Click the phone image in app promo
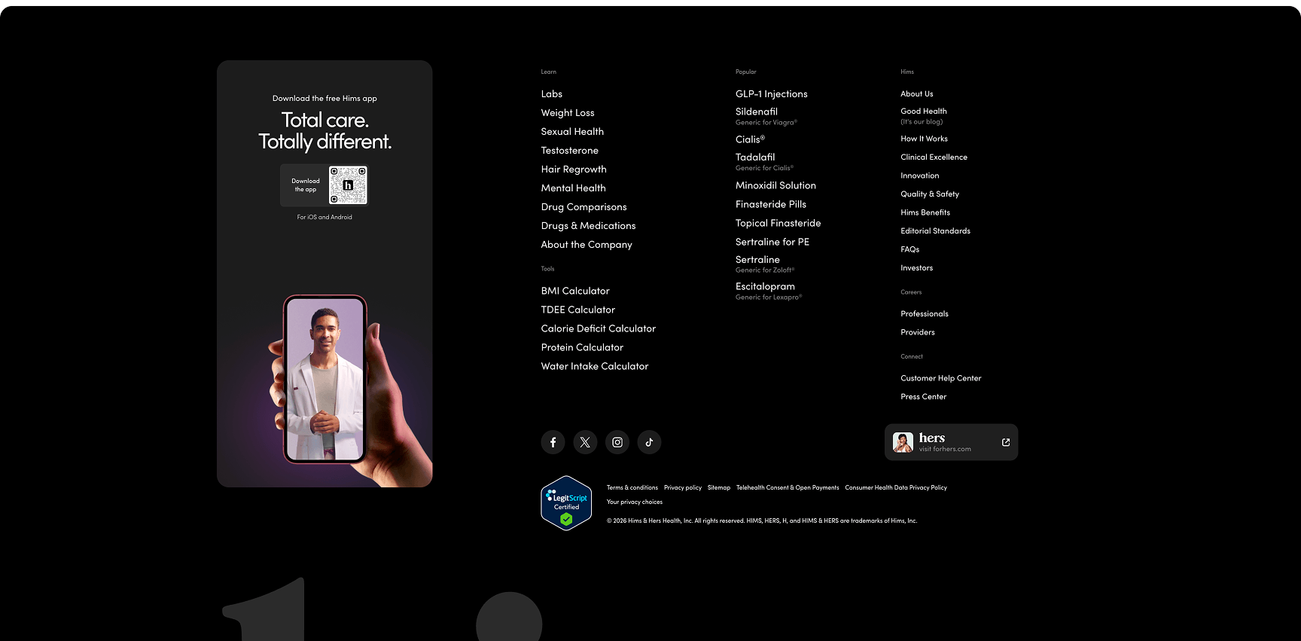Viewport: 1301px width, 641px height. (325, 379)
